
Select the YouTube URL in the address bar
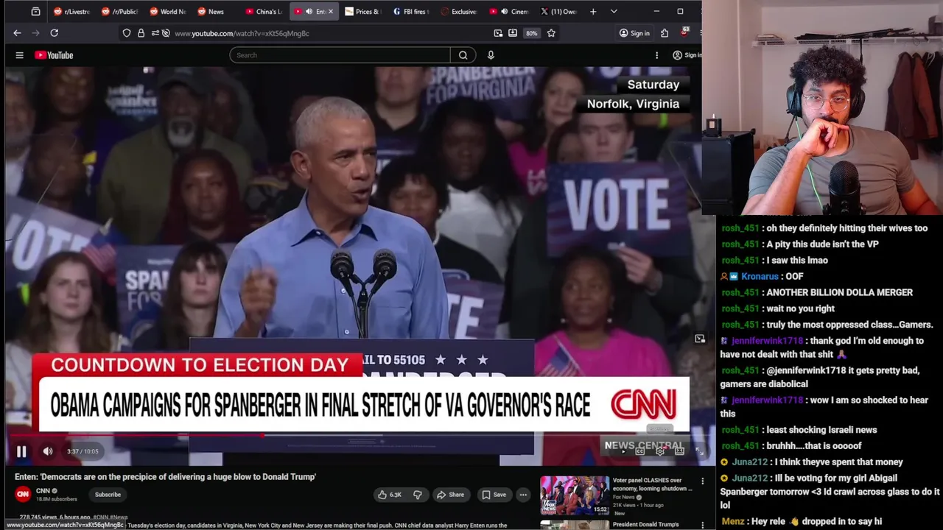tap(242, 33)
